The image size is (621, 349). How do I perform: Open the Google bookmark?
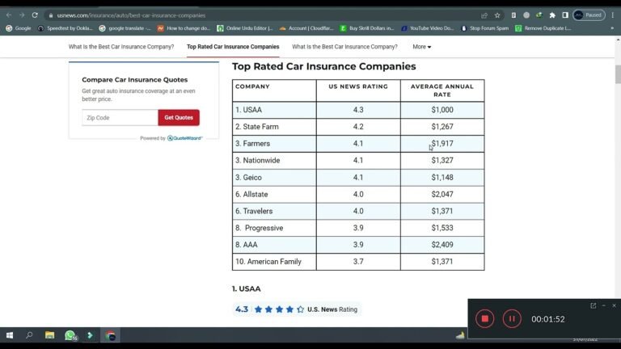19,28
